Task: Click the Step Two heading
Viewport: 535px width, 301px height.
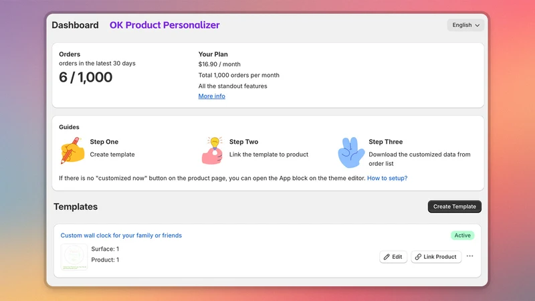Action: pos(243,142)
